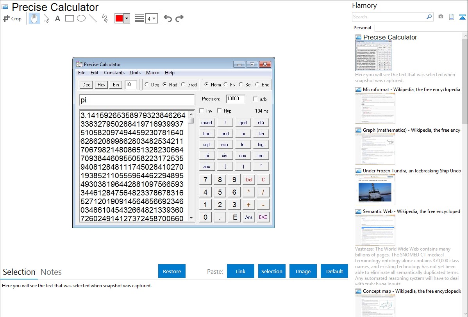The width and height of the screenshot is (468, 317).
Task: Select the Crop tool
Action: point(12,18)
